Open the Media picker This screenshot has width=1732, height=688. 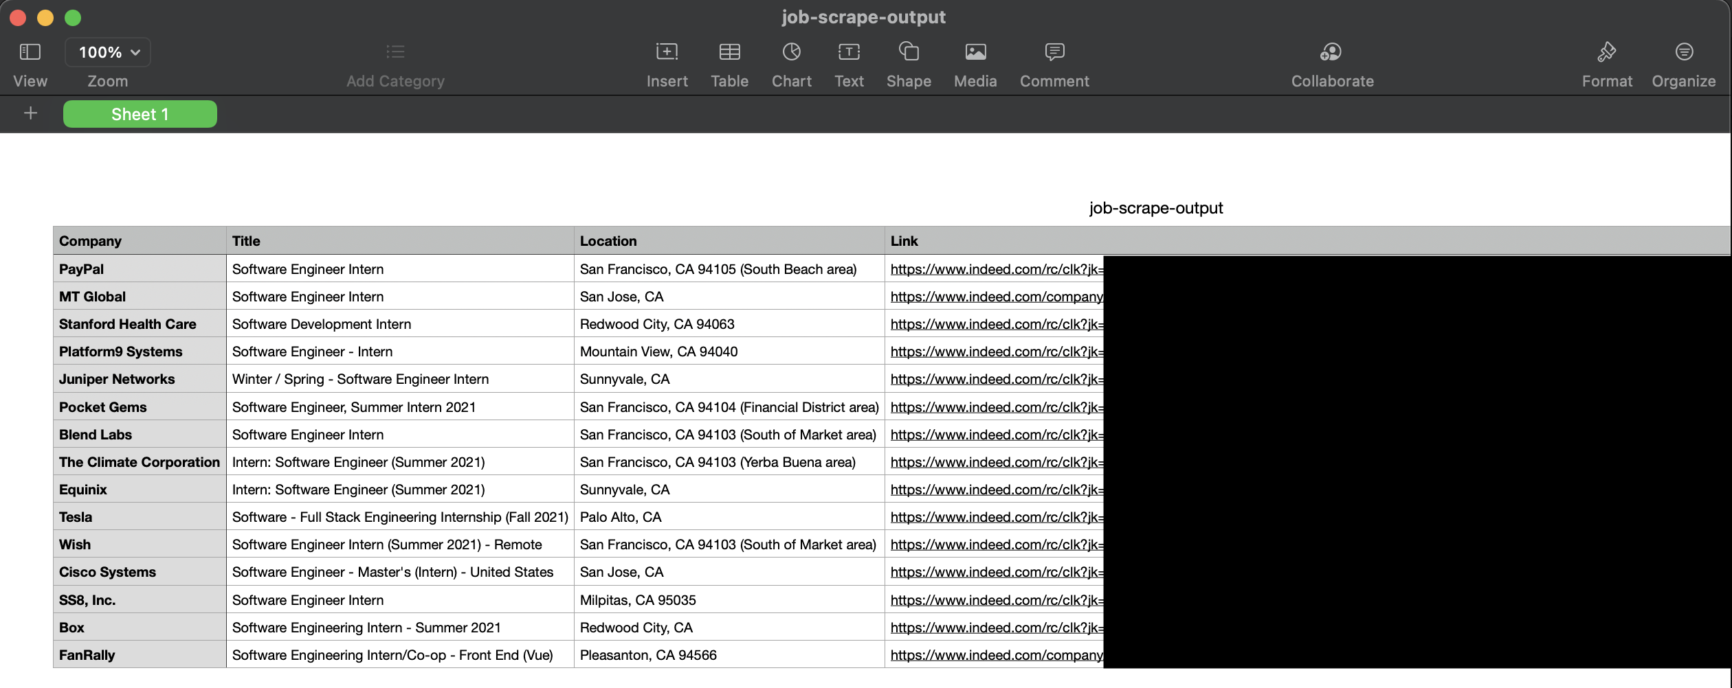point(975,52)
